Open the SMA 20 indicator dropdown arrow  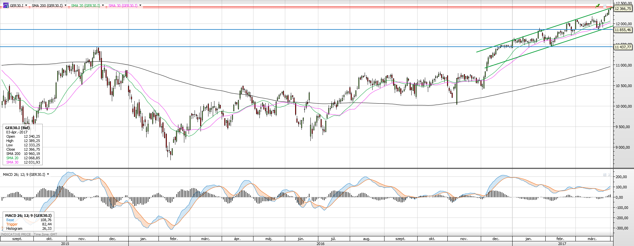pos(103,6)
